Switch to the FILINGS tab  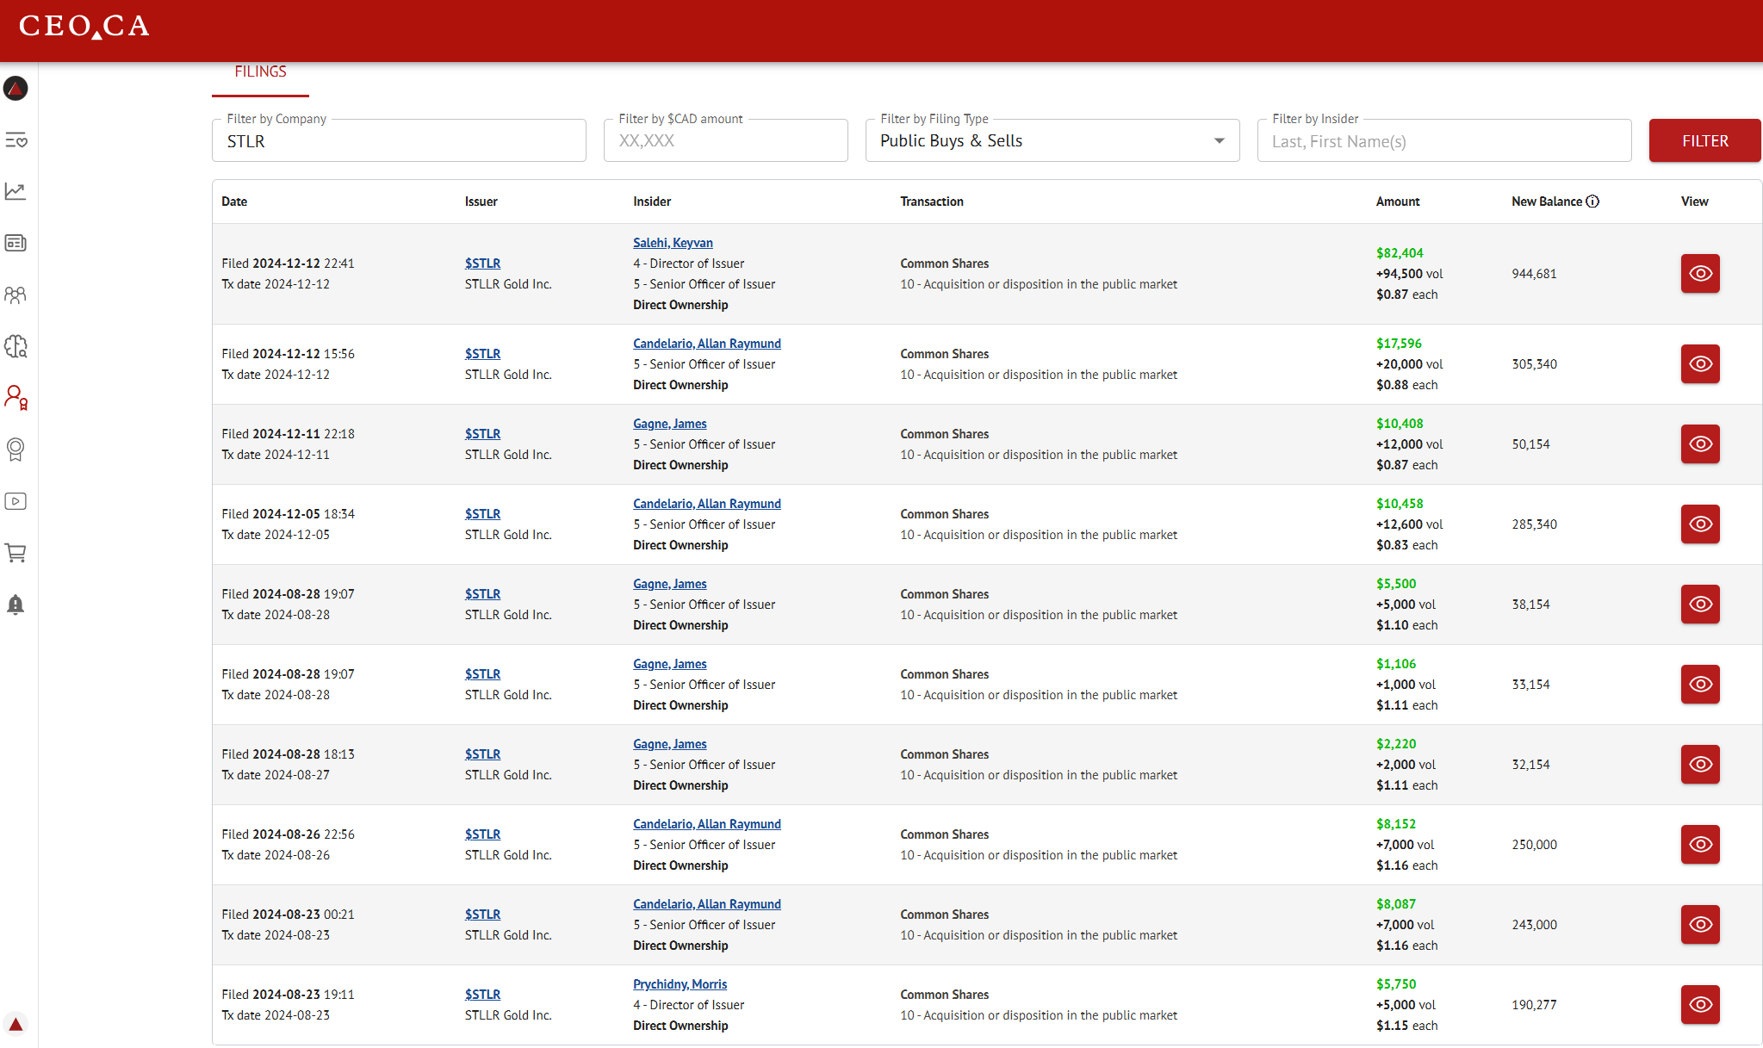tap(260, 72)
